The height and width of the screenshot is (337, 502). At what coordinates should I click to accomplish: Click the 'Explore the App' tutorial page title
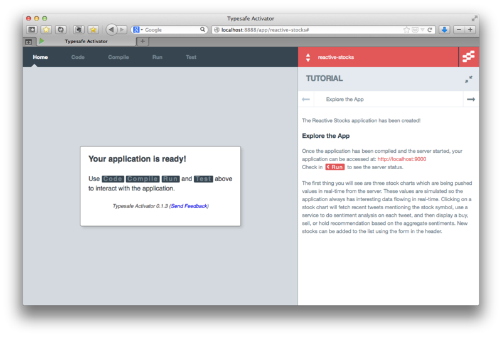344,100
